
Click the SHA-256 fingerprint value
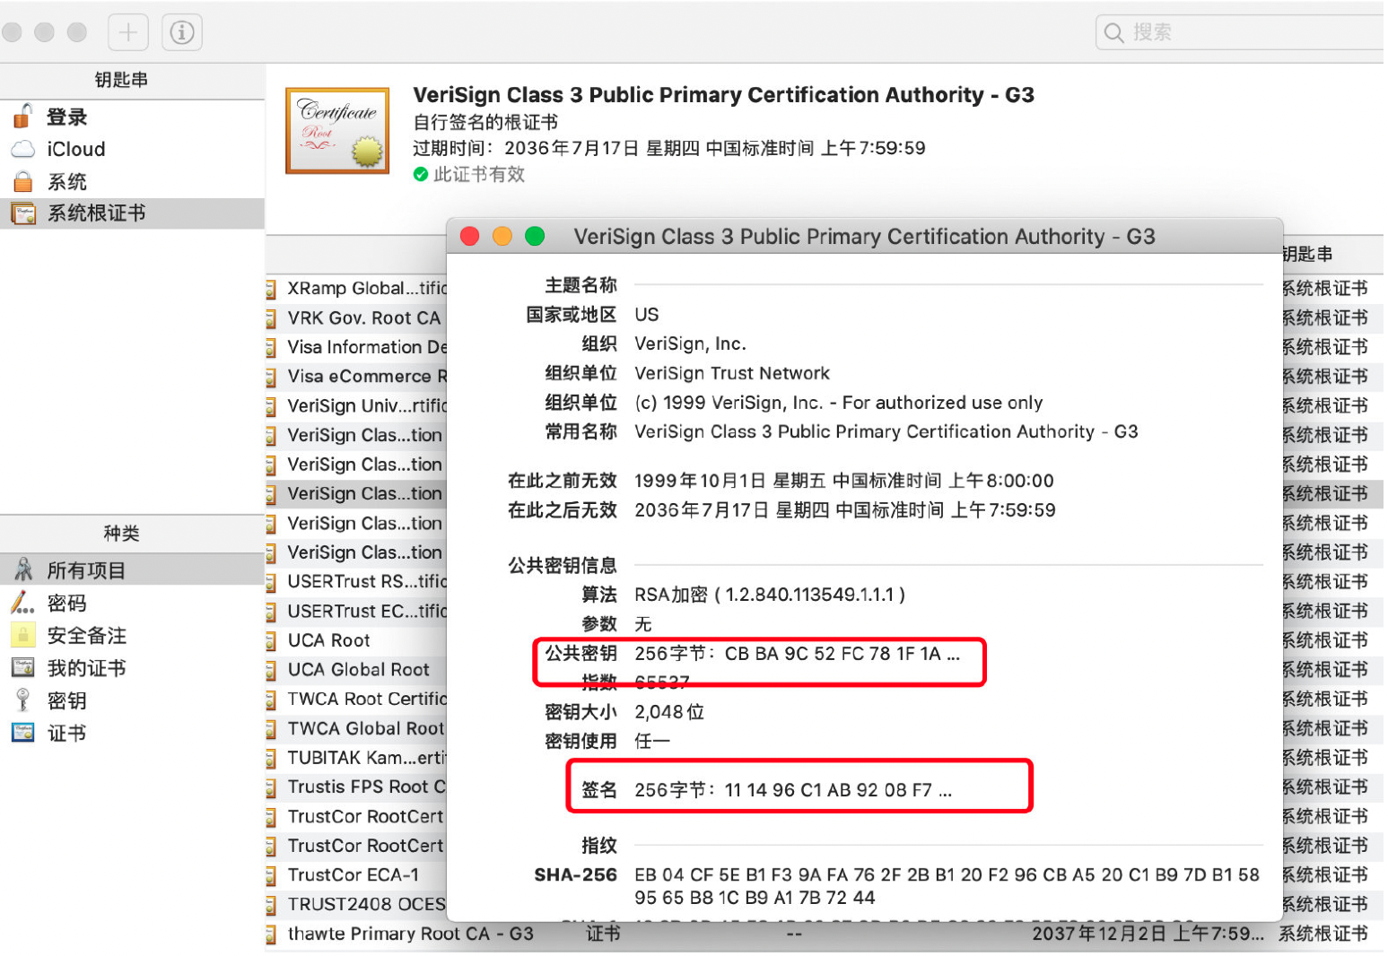coord(947,886)
